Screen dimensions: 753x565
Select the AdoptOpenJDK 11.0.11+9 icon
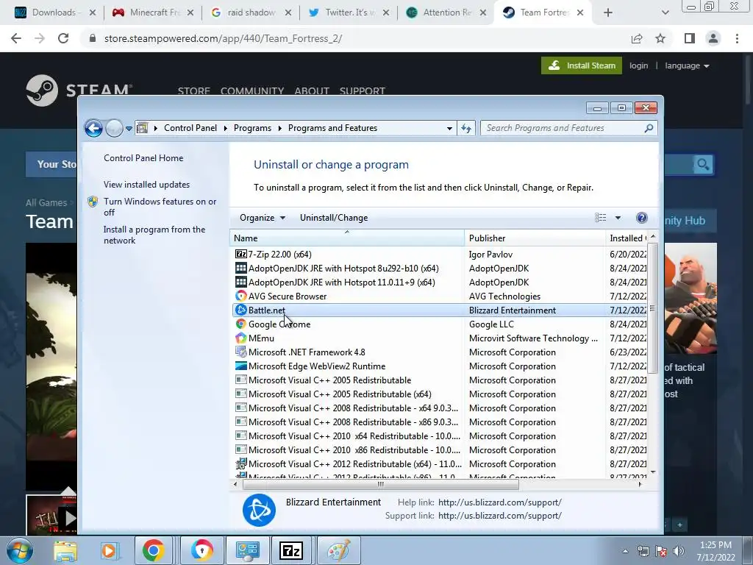pyautogui.click(x=241, y=282)
